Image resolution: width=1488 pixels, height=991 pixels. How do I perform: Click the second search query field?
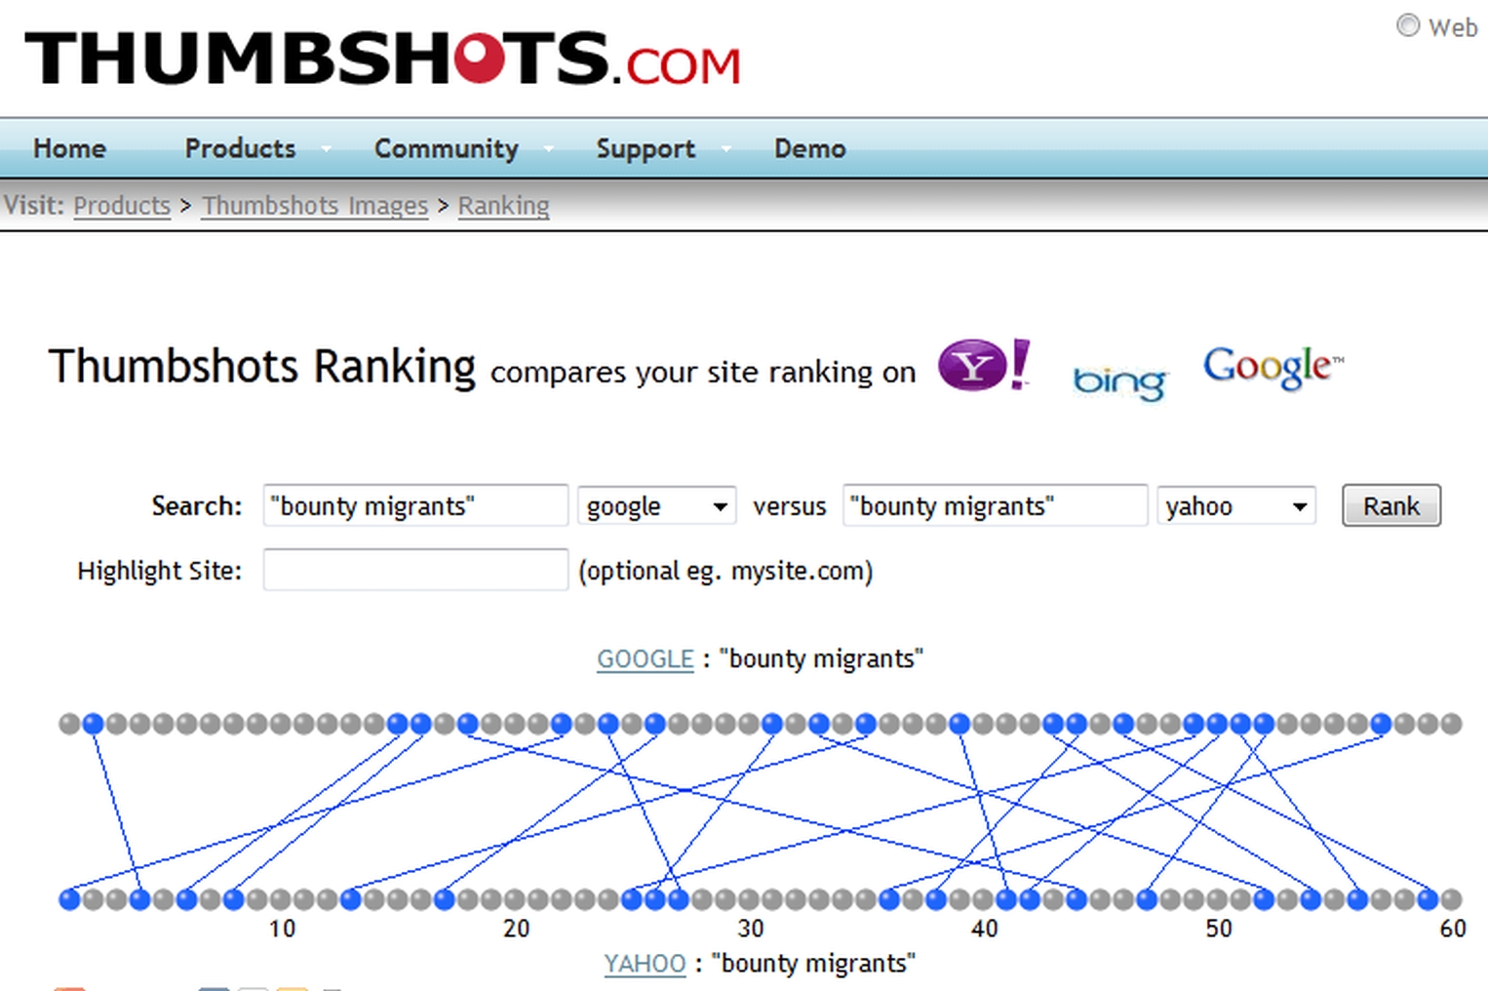tap(995, 505)
